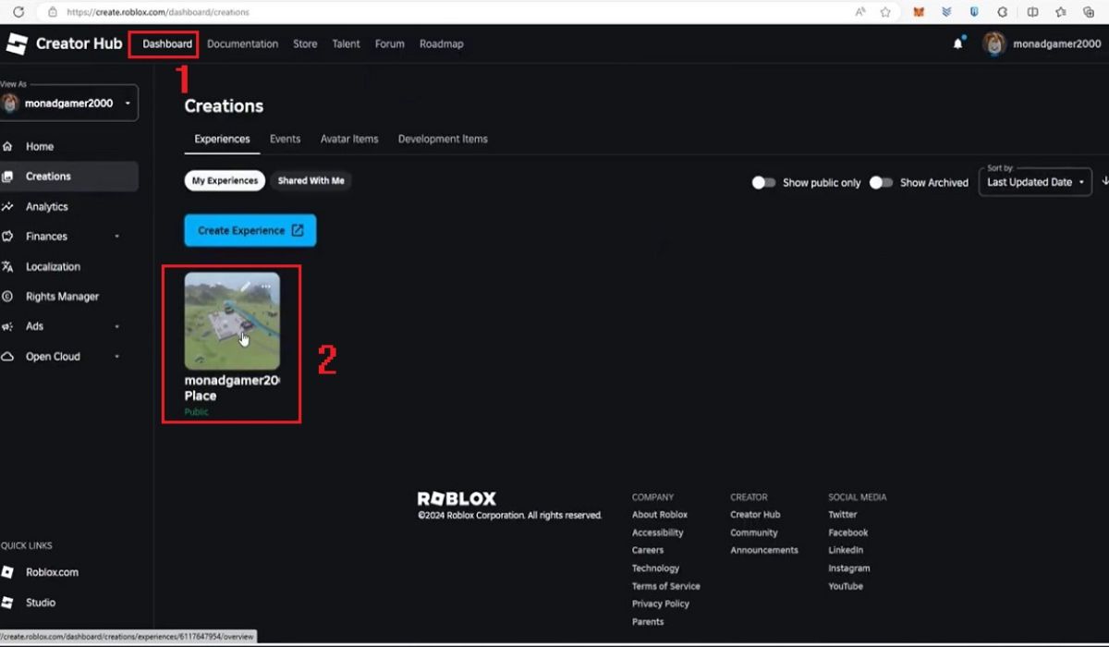Viewport: 1109px width, 647px height.
Task: Open the browser extensions puzzle icon
Action: point(1003,12)
